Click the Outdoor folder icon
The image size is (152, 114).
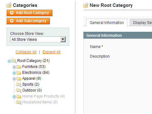point(19,91)
